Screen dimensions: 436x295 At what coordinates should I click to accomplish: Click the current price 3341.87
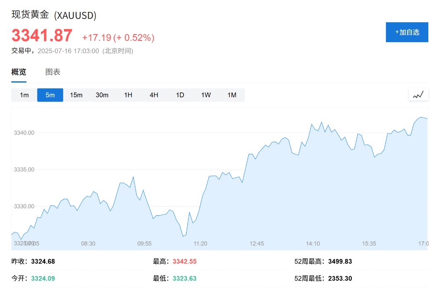[x=42, y=36]
